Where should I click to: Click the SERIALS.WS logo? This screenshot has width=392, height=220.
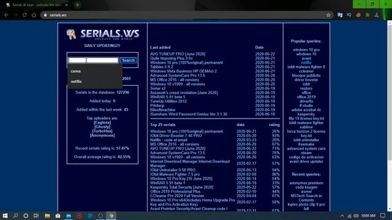pyautogui.click(x=102, y=34)
